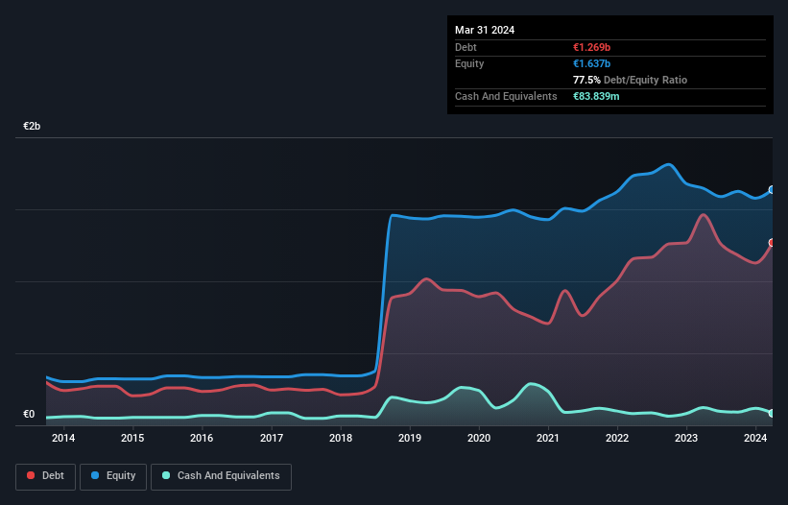The height and width of the screenshot is (505, 788).
Task: Click the €2b y-axis label
Action: point(32,126)
